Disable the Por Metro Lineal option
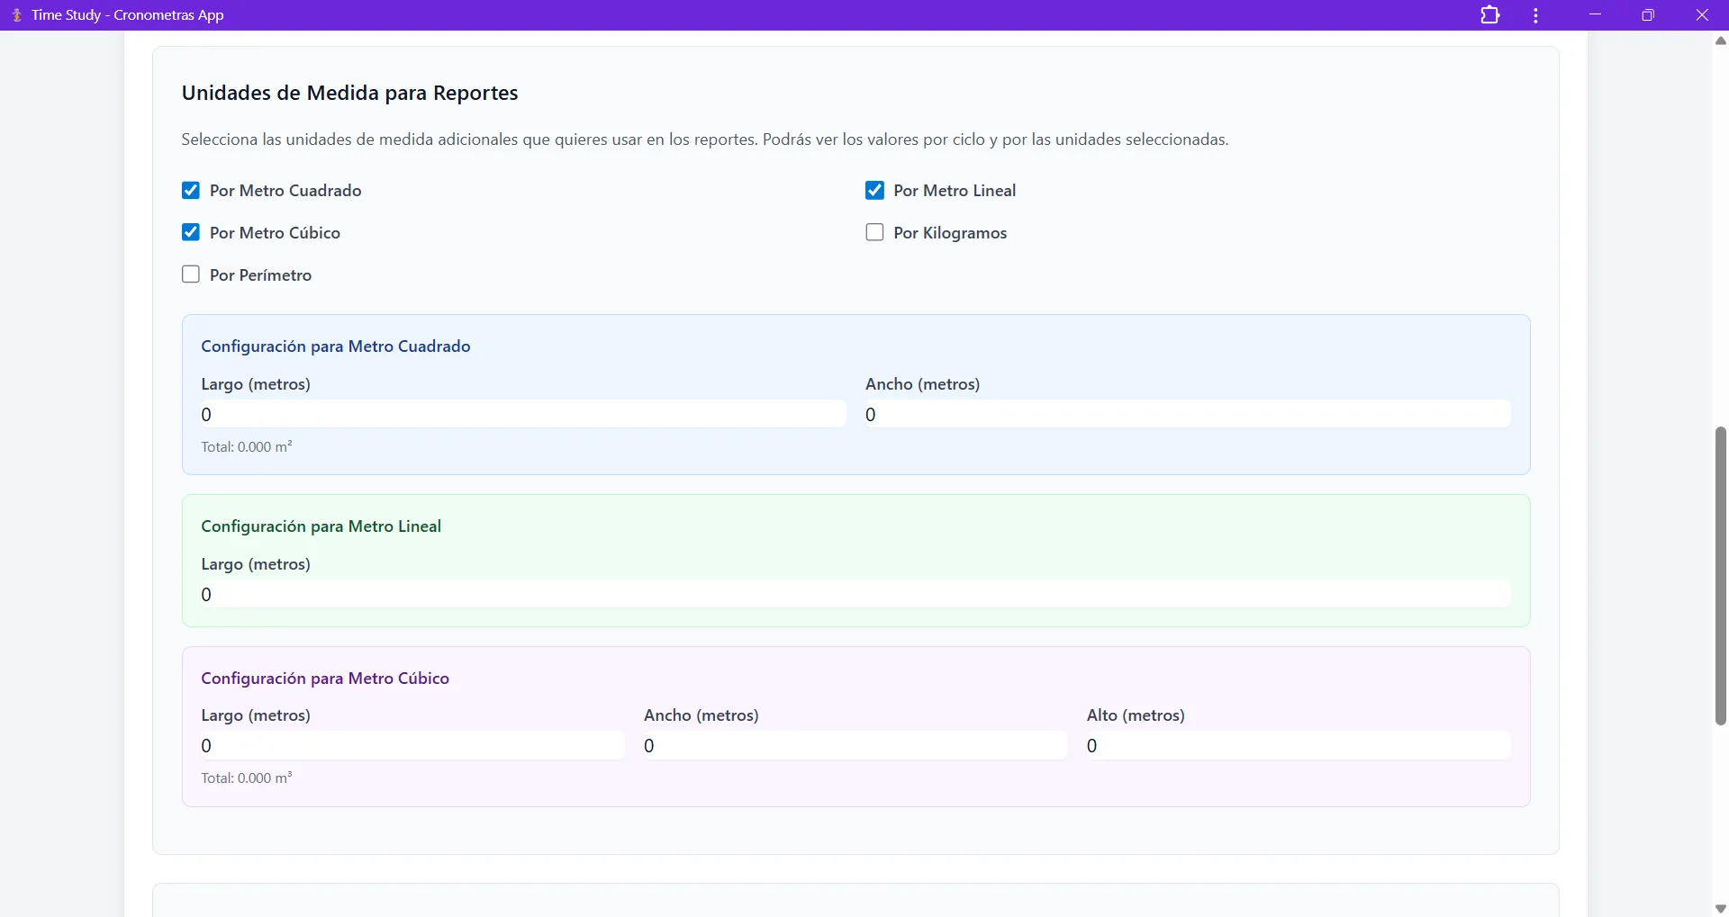 coord(874,191)
